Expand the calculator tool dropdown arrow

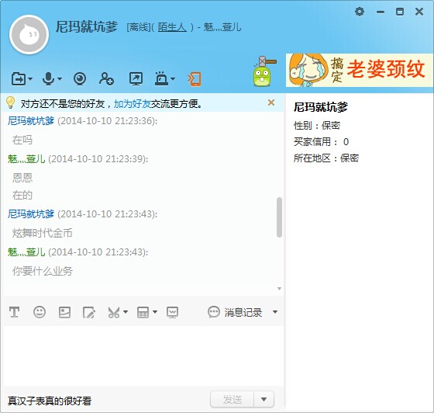(155, 312)
